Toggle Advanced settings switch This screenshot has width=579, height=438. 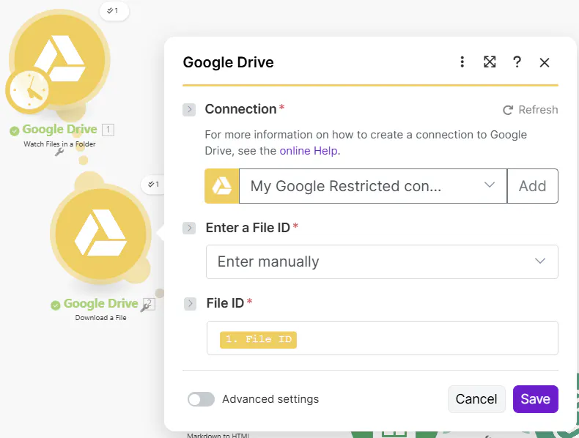coord(201,399)
